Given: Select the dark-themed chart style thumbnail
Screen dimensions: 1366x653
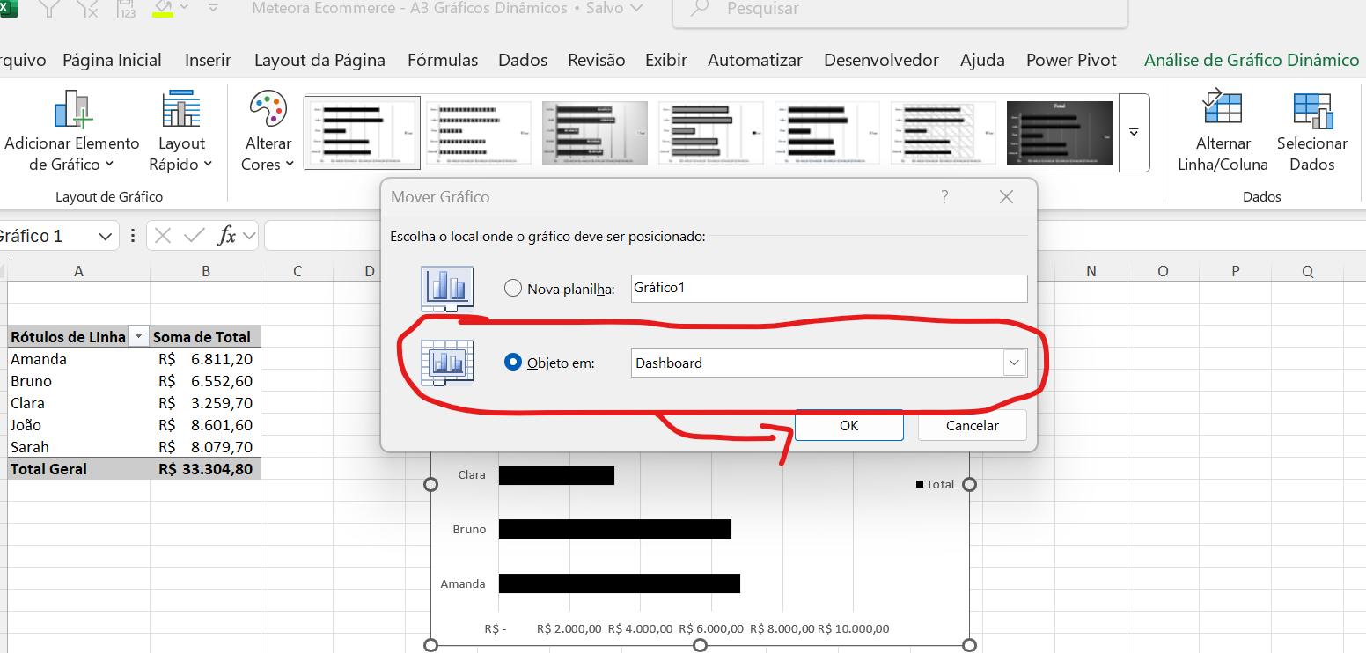Looking at the screenshot, I should pos(1059,132).
